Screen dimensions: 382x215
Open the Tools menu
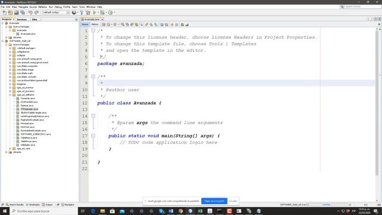82,7
